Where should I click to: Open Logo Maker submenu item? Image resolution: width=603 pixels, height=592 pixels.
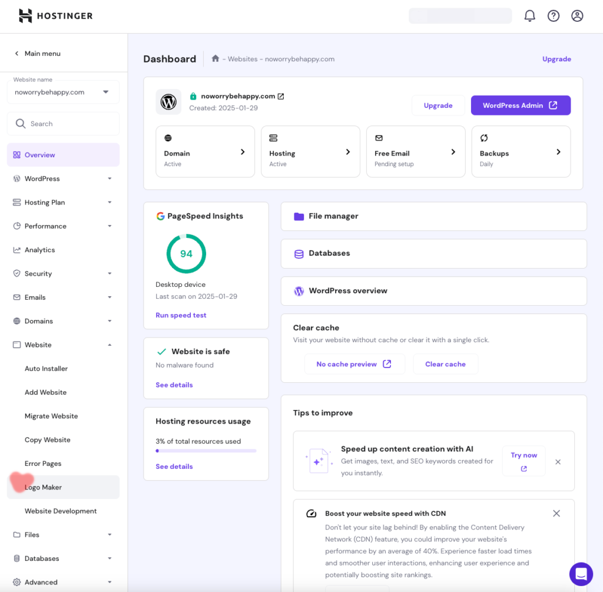point(63,487)
